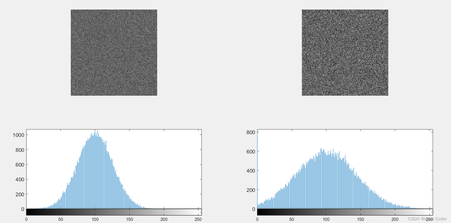The height and width of the screenshot is (223, 451).
Task: Click y-axis label 200 on left histogram
Action: point(20,194)
